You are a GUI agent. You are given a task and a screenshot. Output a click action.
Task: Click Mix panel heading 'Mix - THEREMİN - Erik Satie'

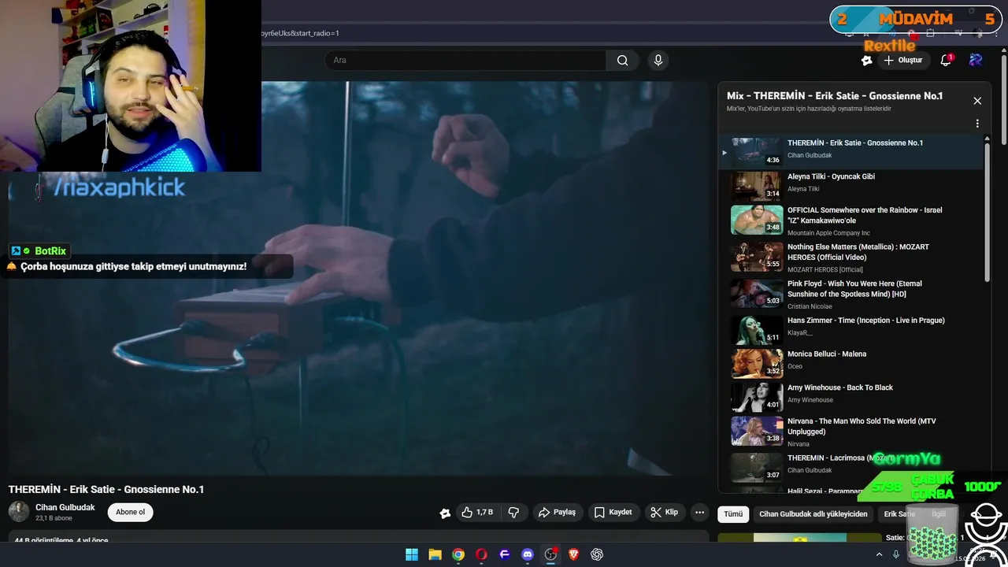(x=835, y=96)
